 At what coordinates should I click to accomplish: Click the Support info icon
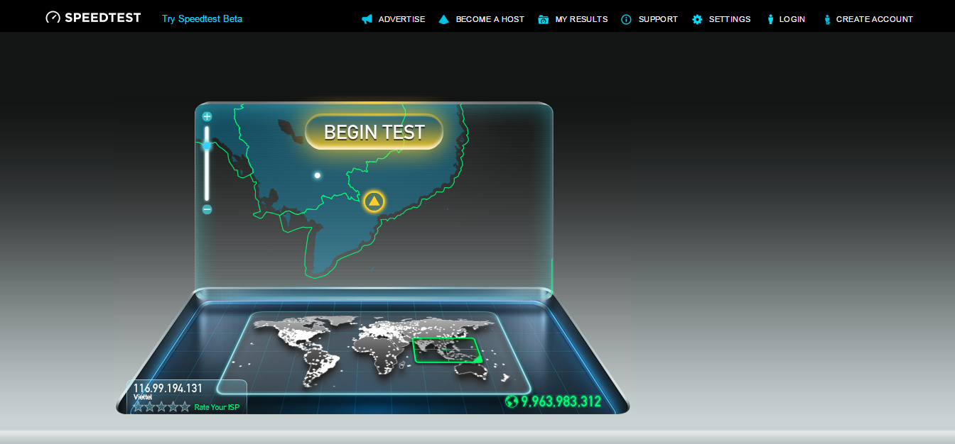(626, 19)
